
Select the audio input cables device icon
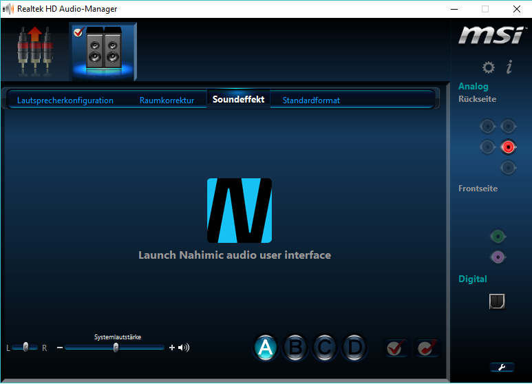coord(35,51)
